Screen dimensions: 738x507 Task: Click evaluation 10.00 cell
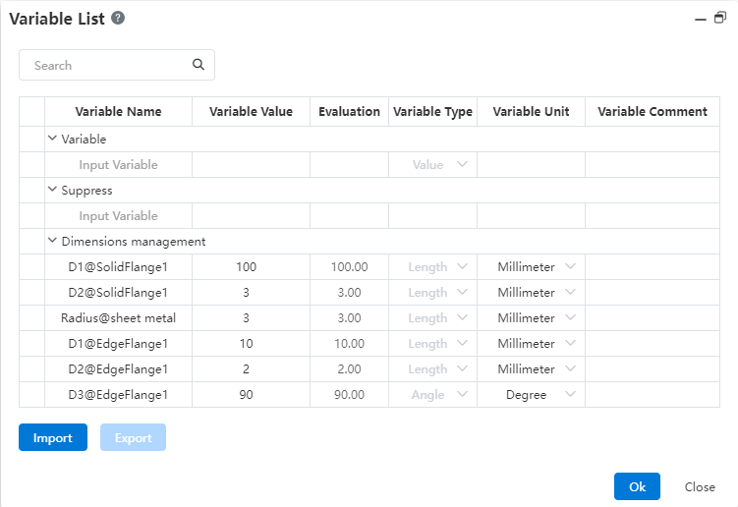click(x=349, y=344)
